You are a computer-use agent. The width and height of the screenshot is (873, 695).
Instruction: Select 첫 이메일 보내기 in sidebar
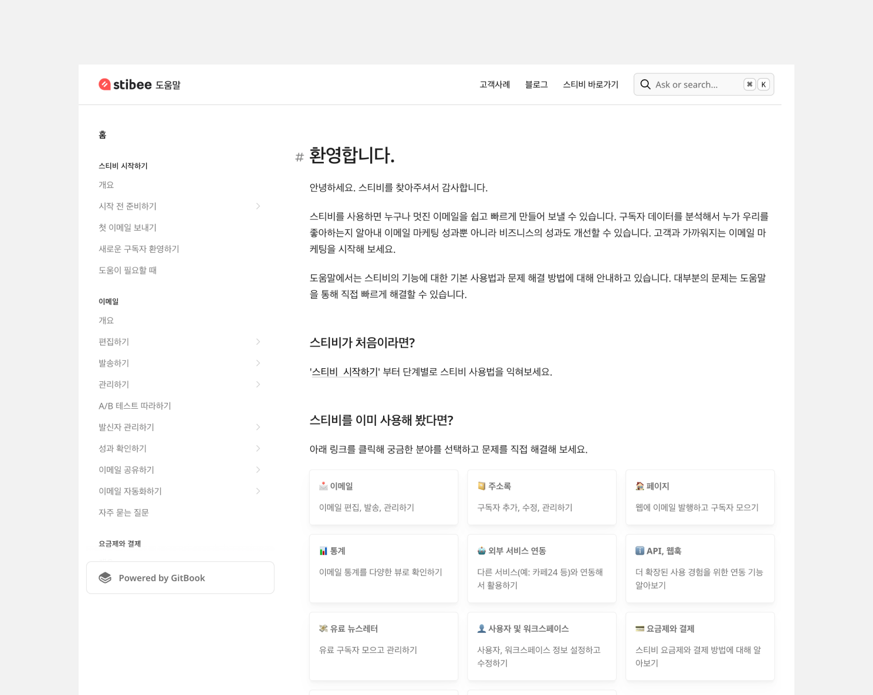tap(127, 228)
